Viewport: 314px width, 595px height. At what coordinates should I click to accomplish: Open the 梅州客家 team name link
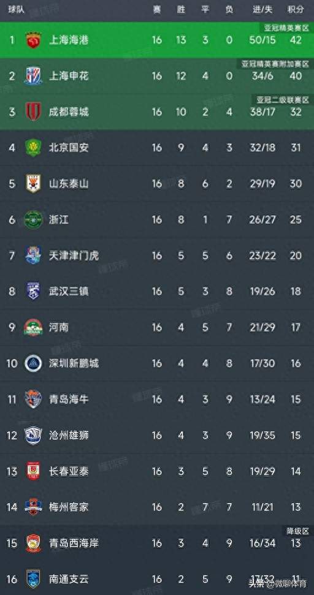point(69,507)
